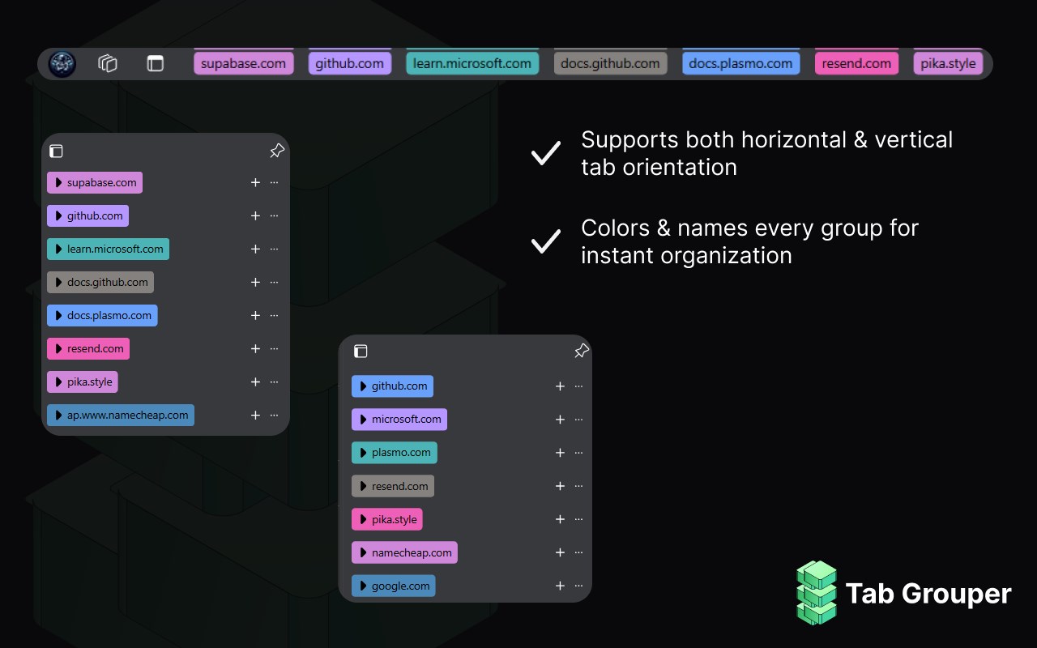Click the plus icon beside plasmo.com
The image size is (1037, 648).
click(x=560, y=453)
